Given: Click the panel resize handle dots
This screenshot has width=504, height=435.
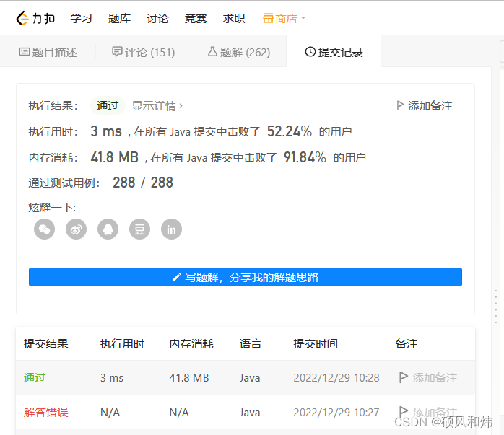Looking at the screenshot, I should point(495,307).
